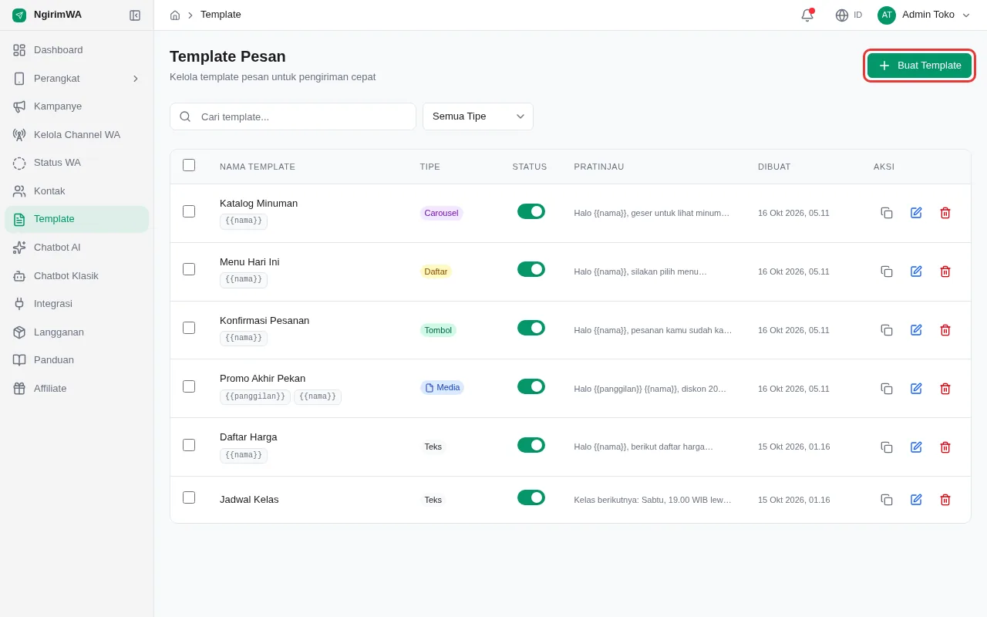The width and height of the screenshot is (987, 617).
Task: Edit Daftar Harga template
Action: click(x=916, y=447)
